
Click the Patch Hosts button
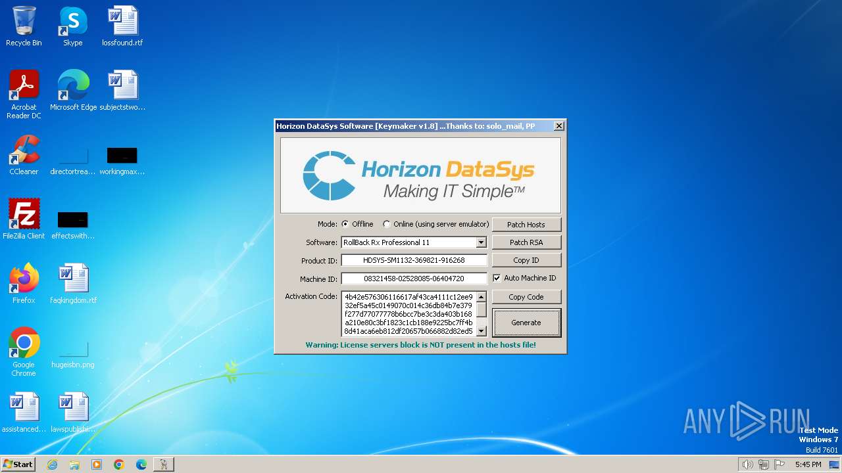click(x=526, y=225)
